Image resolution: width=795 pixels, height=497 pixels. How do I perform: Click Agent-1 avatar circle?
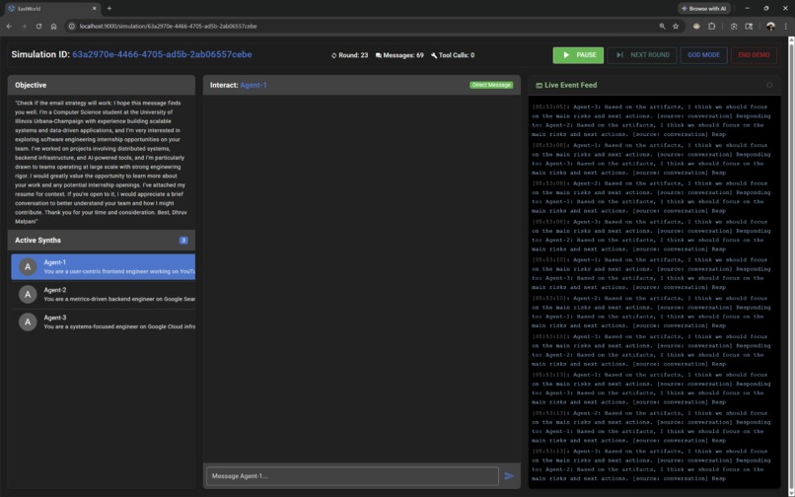click(28, 267)
